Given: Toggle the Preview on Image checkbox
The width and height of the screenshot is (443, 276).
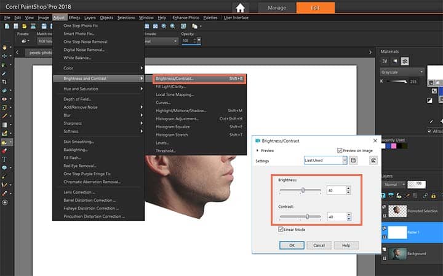Looking at the screenshot, I should (x=340, y=150).
